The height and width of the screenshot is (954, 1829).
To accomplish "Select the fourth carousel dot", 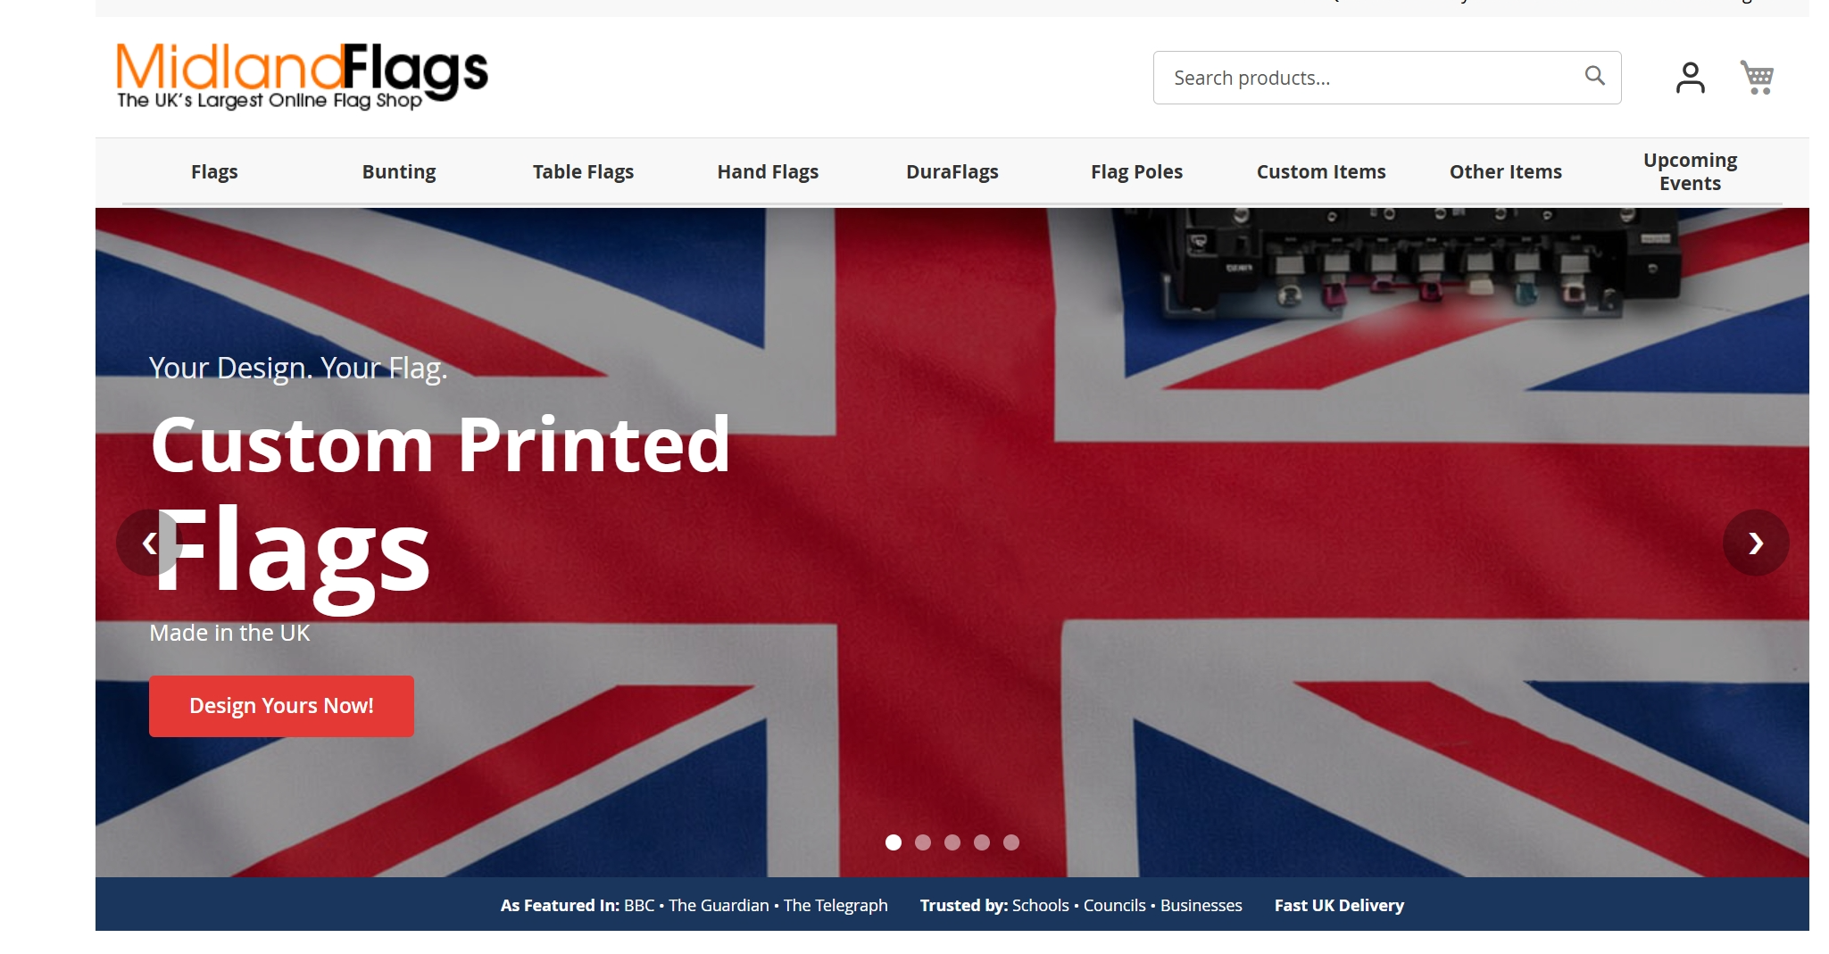I will (x=982, y=842).
